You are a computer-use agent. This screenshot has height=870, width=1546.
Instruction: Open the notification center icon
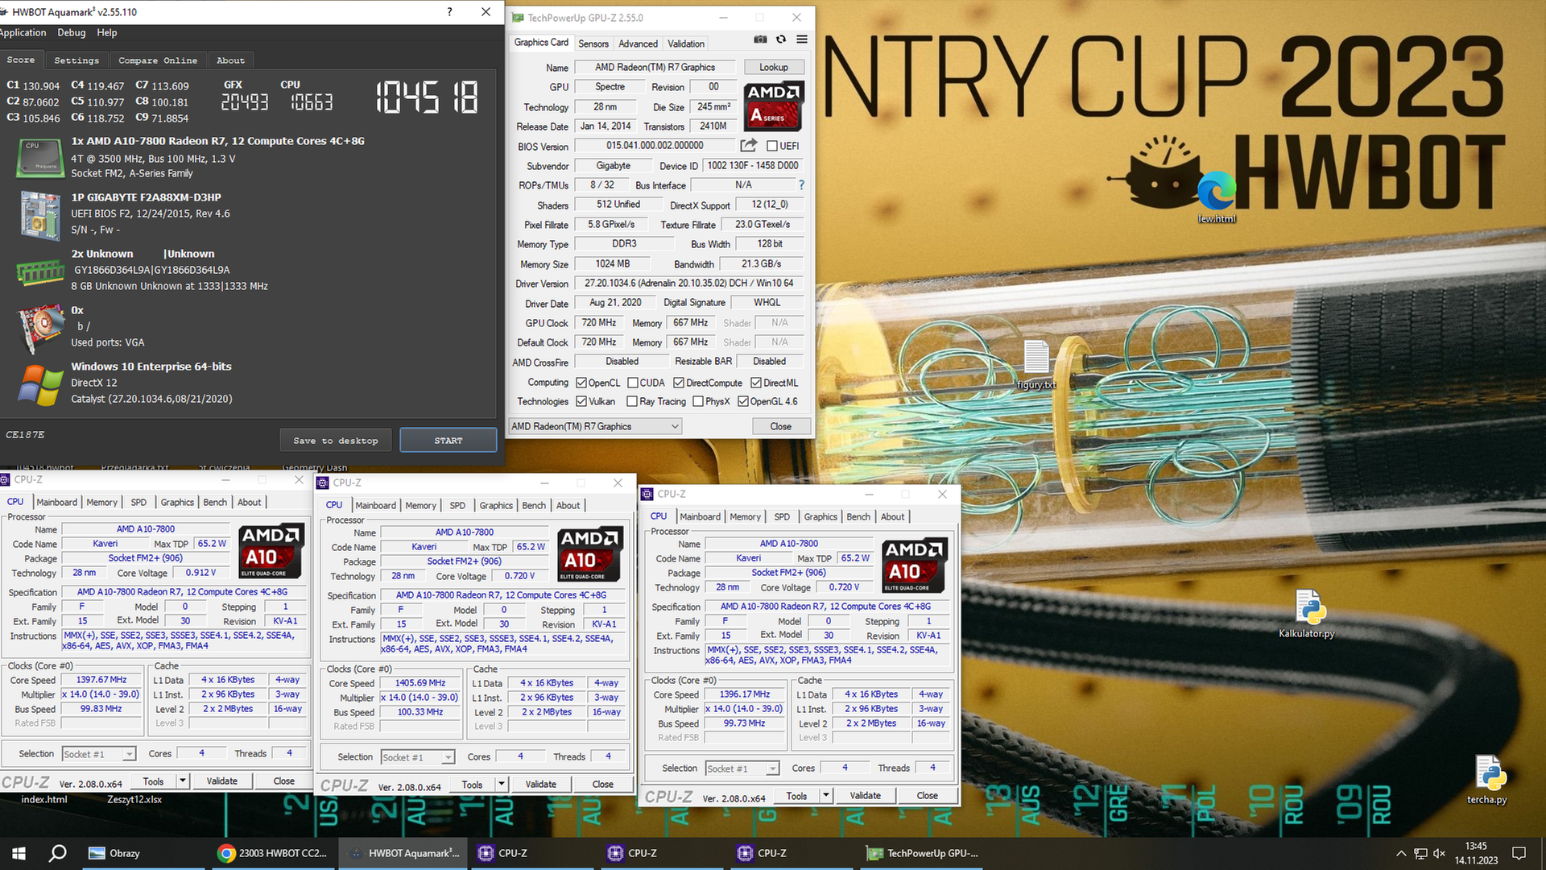click(x=1519, y=853)
